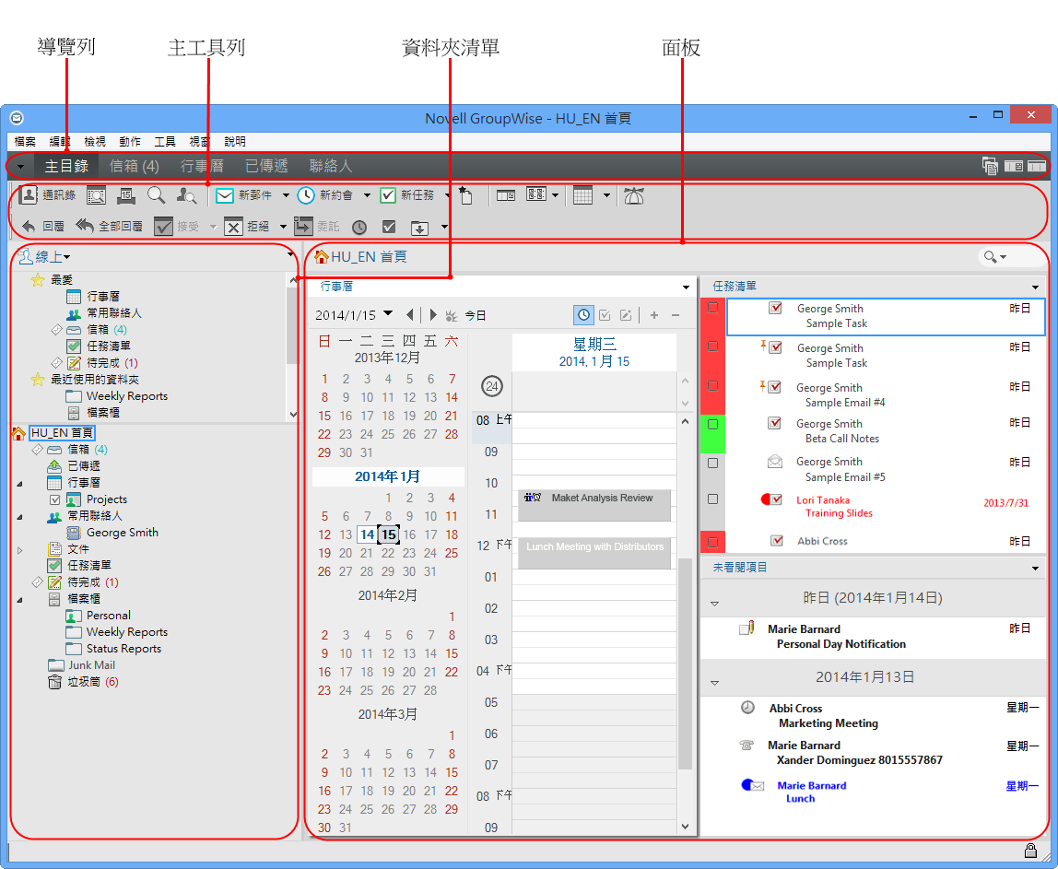
Task: Click the magnifying glass Find icon in toolbar
Action: 156,195
